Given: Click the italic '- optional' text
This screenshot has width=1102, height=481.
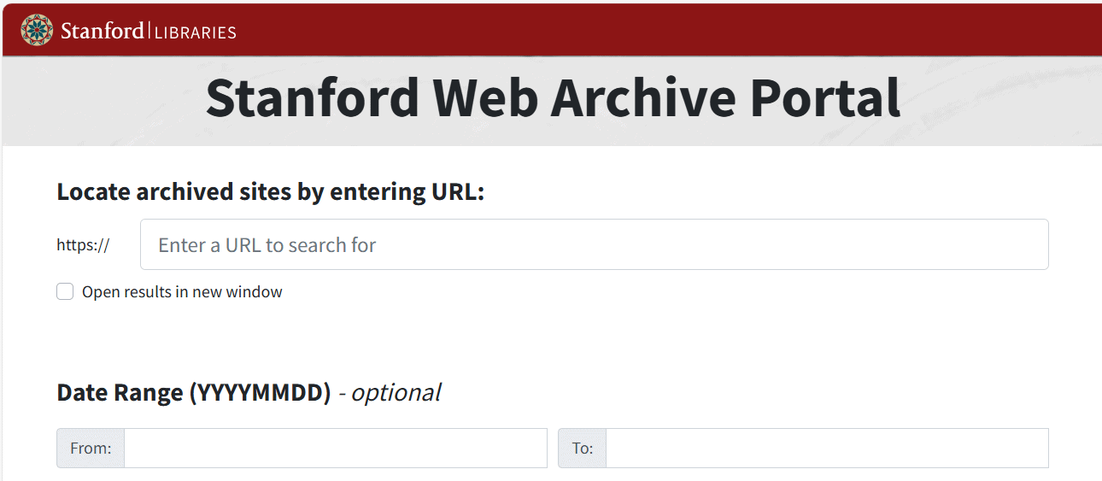Looking at the screenshot, I should click(x=390, y=392).
